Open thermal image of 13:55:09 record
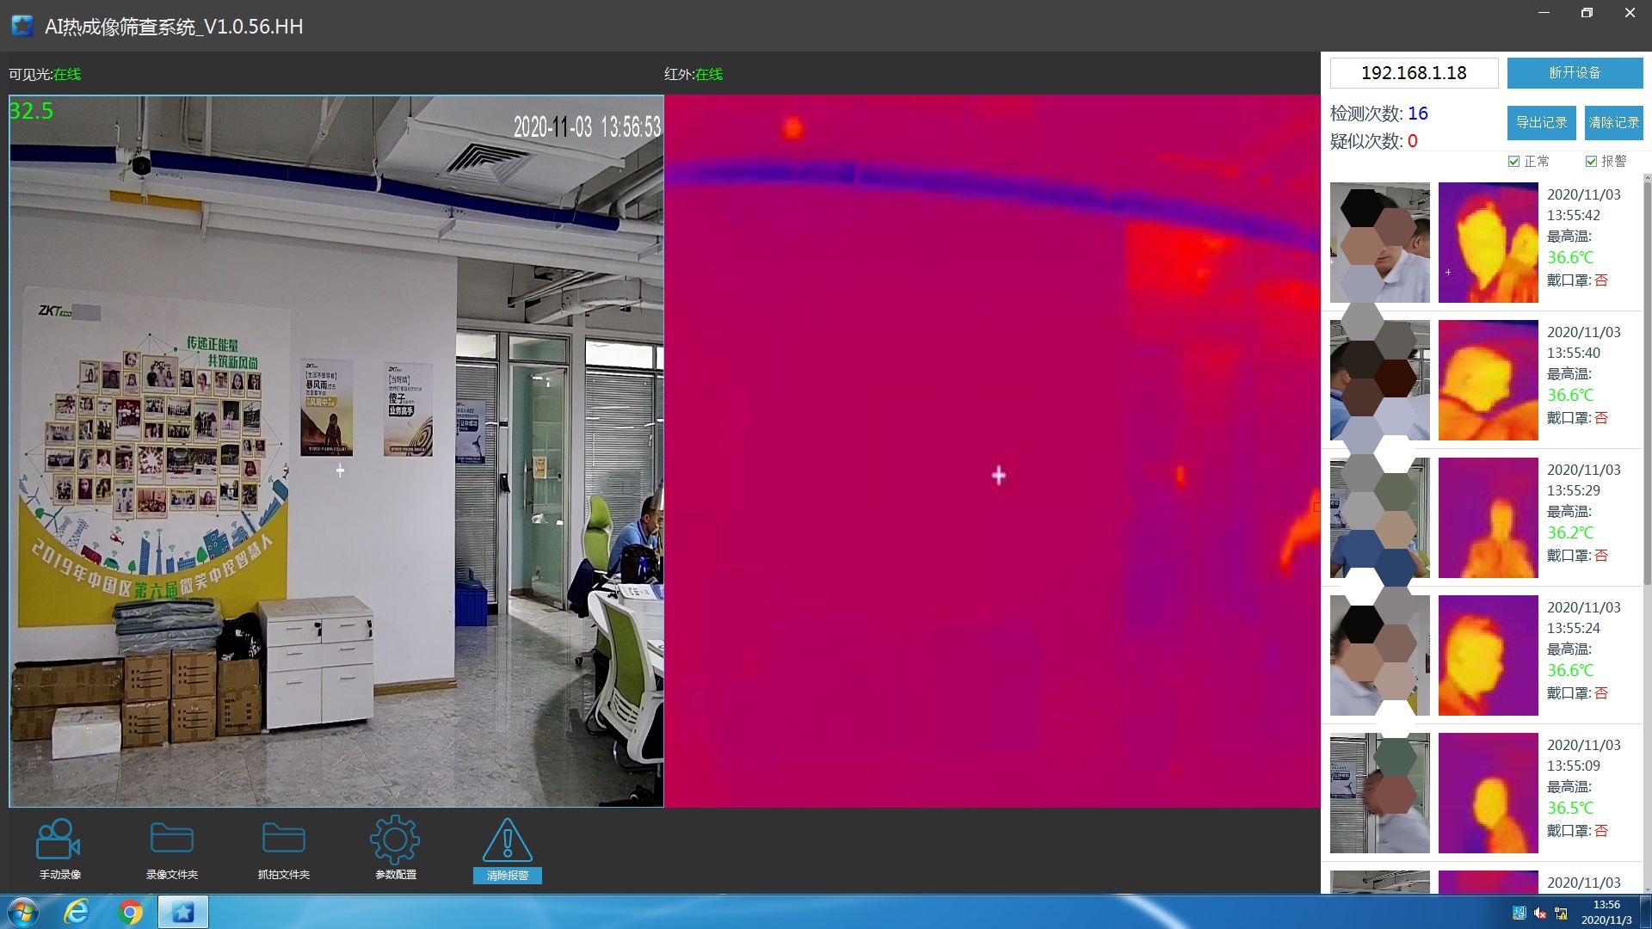This screenshot has height=929, width=1652. [1488, 792]
